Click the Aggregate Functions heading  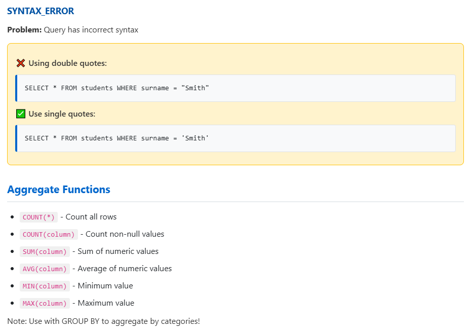pyautogui.click(x=59, y=190)
